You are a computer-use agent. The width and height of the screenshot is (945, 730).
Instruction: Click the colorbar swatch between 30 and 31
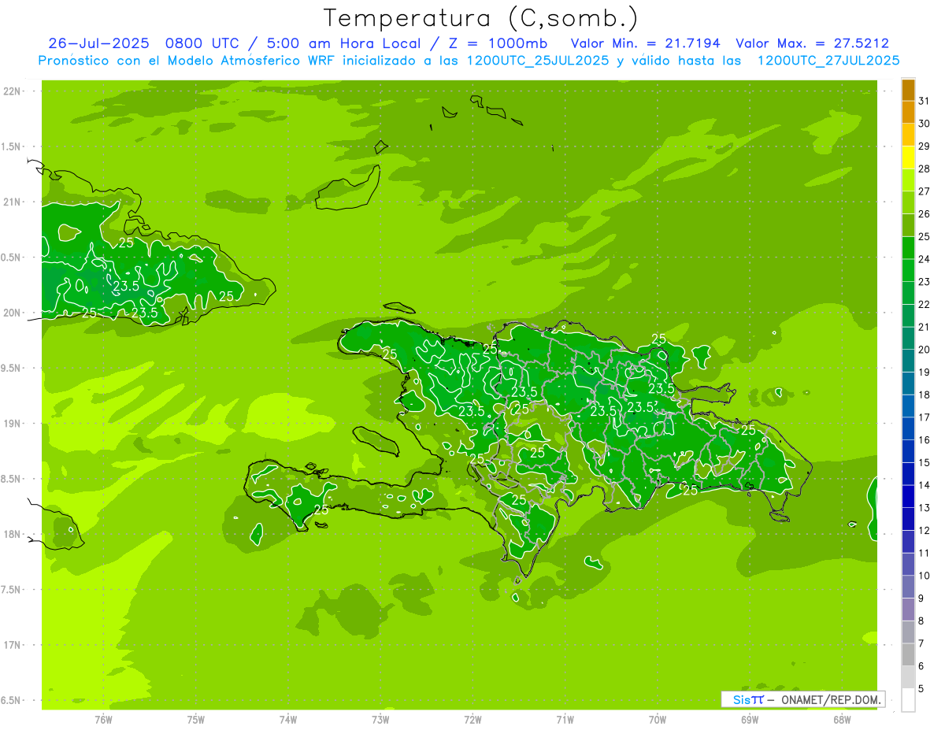click(x=908, y=112)
